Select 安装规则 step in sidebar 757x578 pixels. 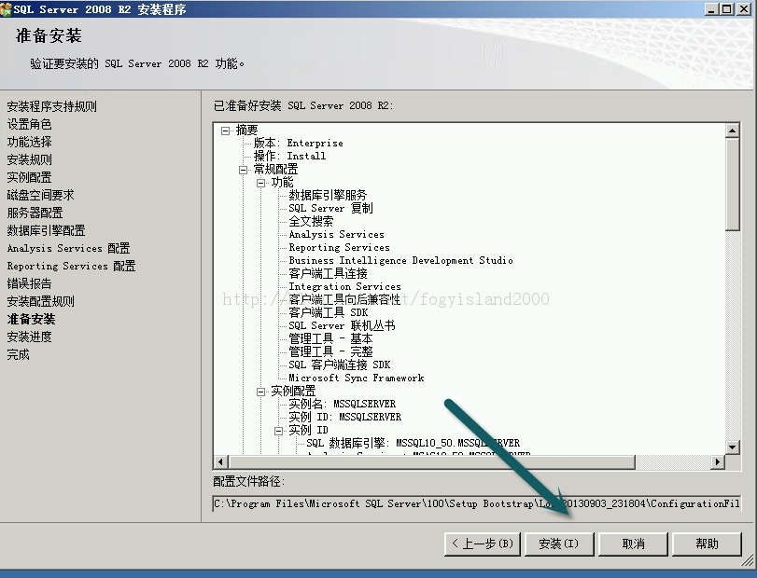pos(29,159)
